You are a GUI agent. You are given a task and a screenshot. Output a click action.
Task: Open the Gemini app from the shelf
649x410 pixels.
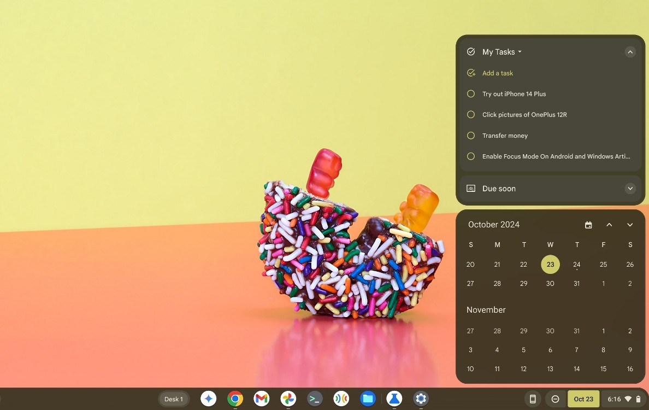(x=208, y=399)
